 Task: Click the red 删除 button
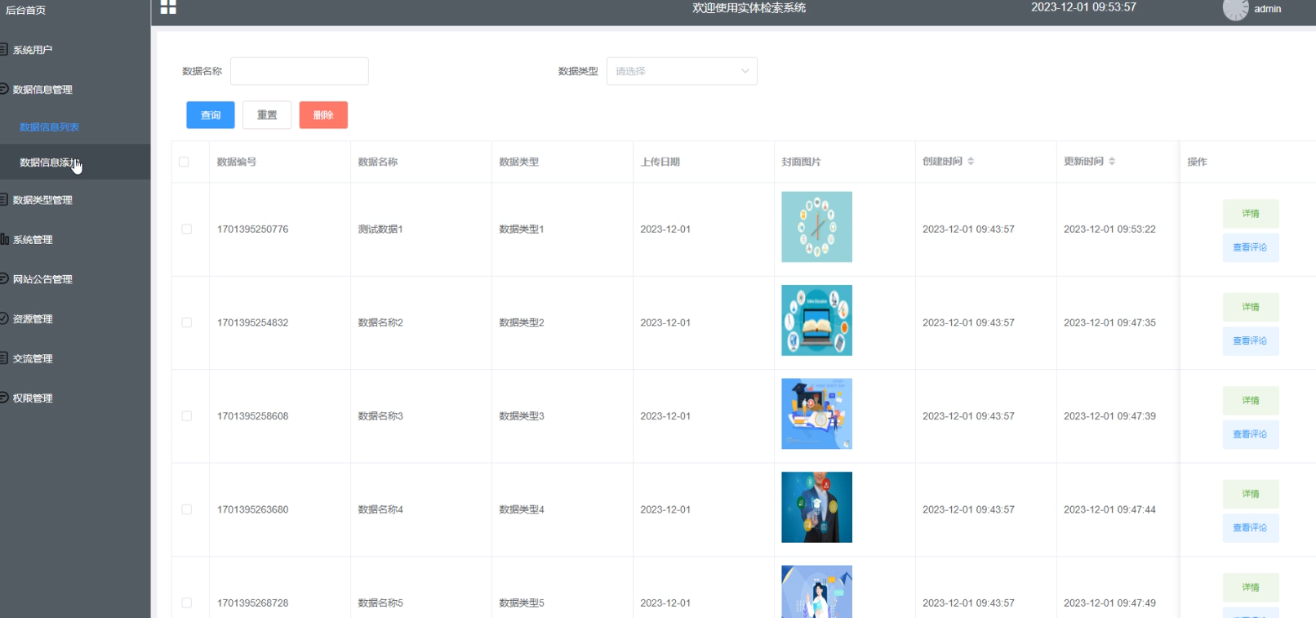[x=323, y=115]
